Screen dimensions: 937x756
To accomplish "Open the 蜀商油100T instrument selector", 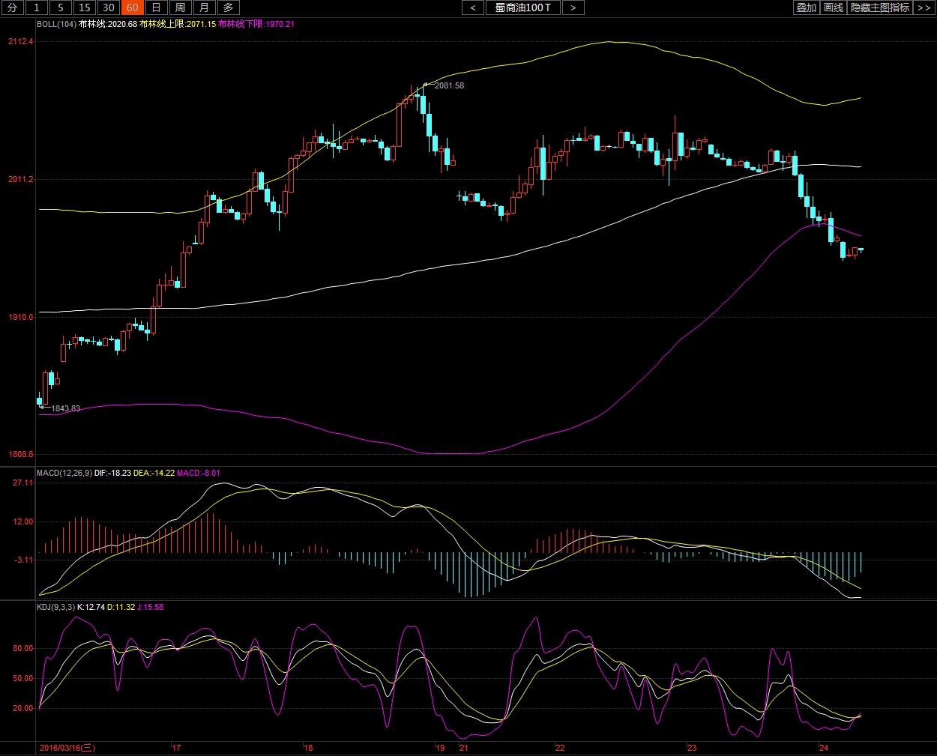I will point(522,7).
